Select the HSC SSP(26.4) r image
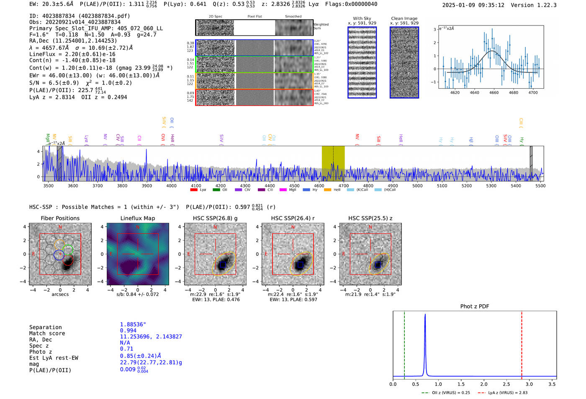586x399 pixels. click(293, 254)
